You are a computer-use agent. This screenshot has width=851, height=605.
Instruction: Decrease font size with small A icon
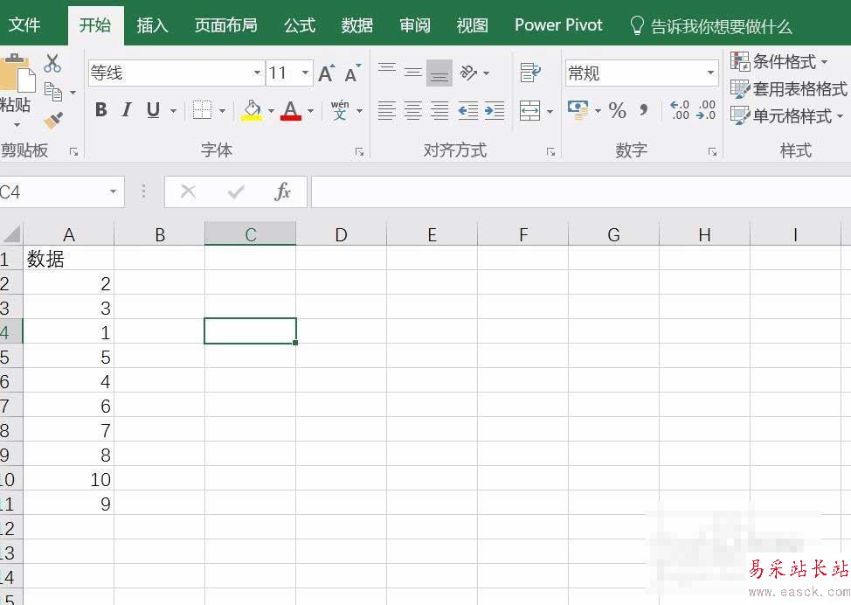tap(353, 73)
